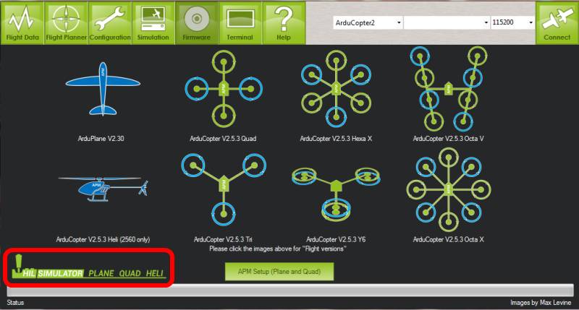
Task: Select the ArduCopter Octa V firmware image
Action: (447, 87)
